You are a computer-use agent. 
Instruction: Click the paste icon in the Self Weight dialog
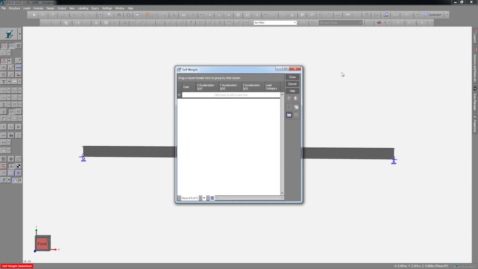pyautogui.click(x=289, y=115)
